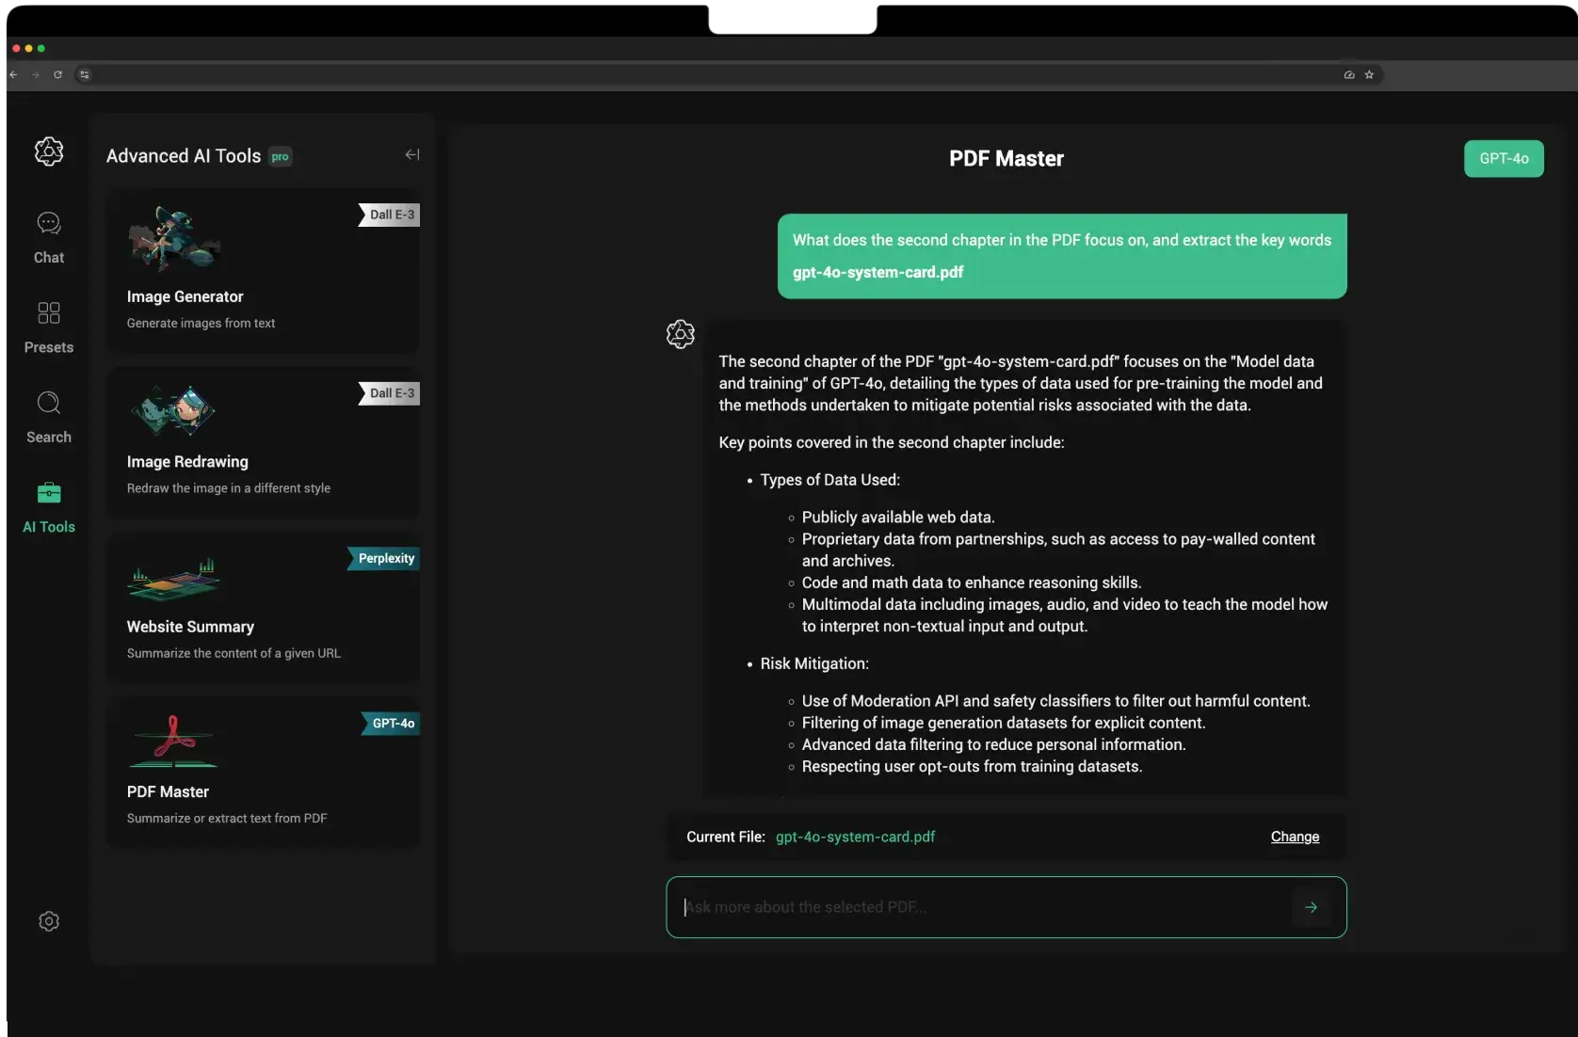Click the PDF Master page title
This screenshot has width=1578, height=1037.
click(1006, 158)
